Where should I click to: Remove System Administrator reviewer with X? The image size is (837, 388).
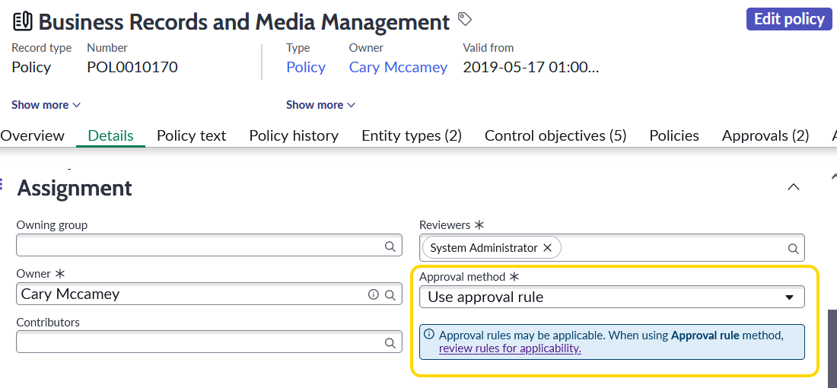click(x=547, y=248)
